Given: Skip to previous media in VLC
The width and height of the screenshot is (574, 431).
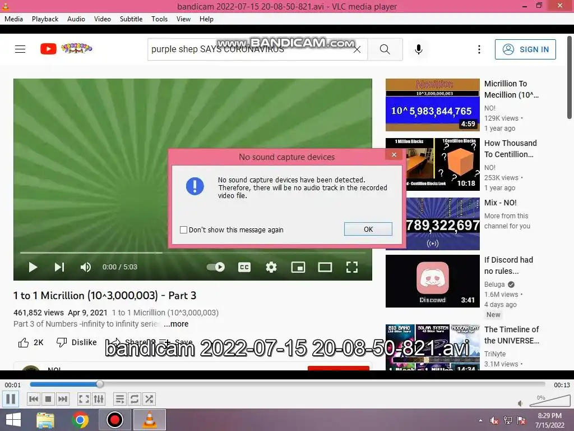Looking at the screenshot, I should click(x=33, y=399).
